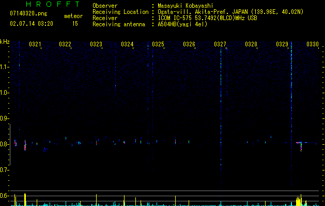Click the 0329 time marker
The image size is (325, 206).
tap(282, 44)
